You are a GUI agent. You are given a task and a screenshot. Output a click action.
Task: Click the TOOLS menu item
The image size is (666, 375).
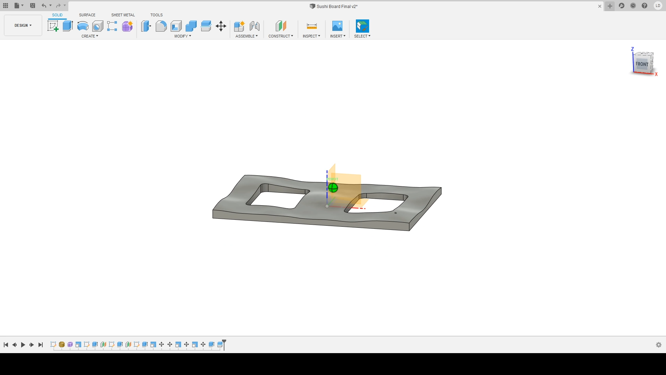tap(156, 15)
